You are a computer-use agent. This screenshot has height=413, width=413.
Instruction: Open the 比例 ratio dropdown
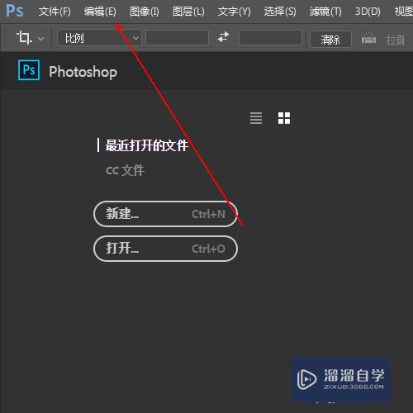pos(99,38)
